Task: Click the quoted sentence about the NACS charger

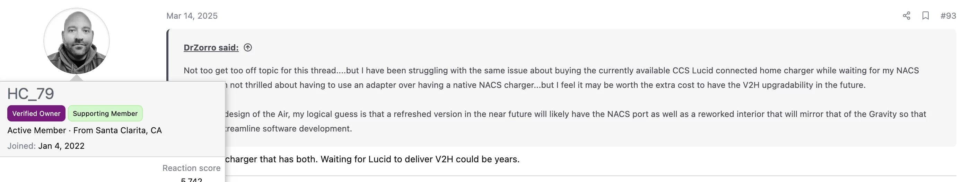Action: pyautogui.click(x=551, y=78)
